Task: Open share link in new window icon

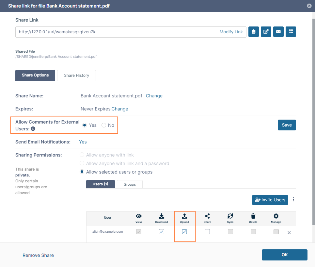Action: click(x=266, y=32)
